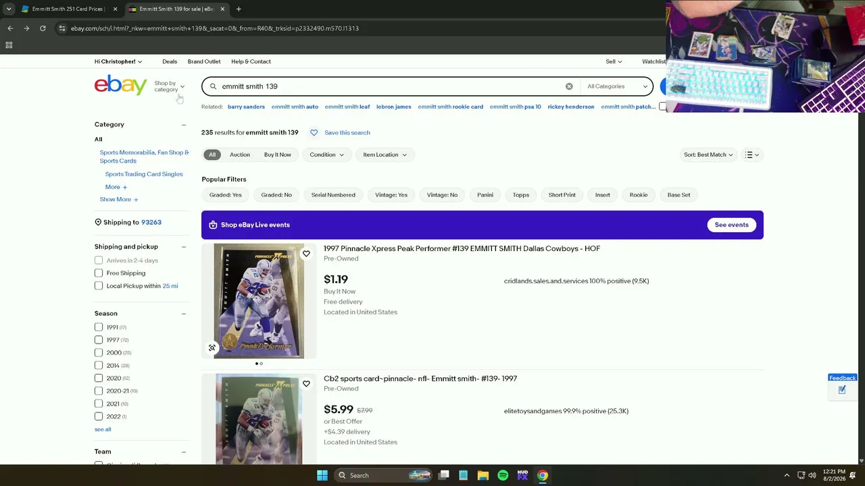Viewport: 865px width, 486px height.
Task: Check the 2020 season checkbox
Action: [x=99, y=379]
